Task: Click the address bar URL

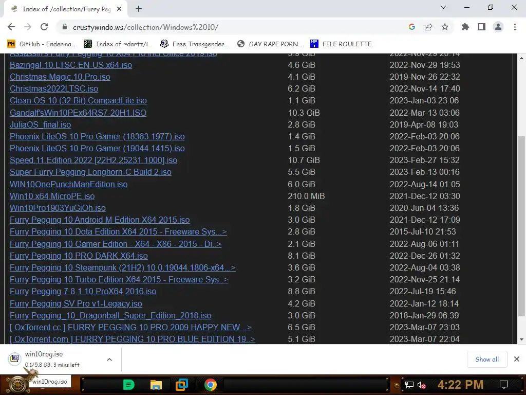Action: click(145, 27)
